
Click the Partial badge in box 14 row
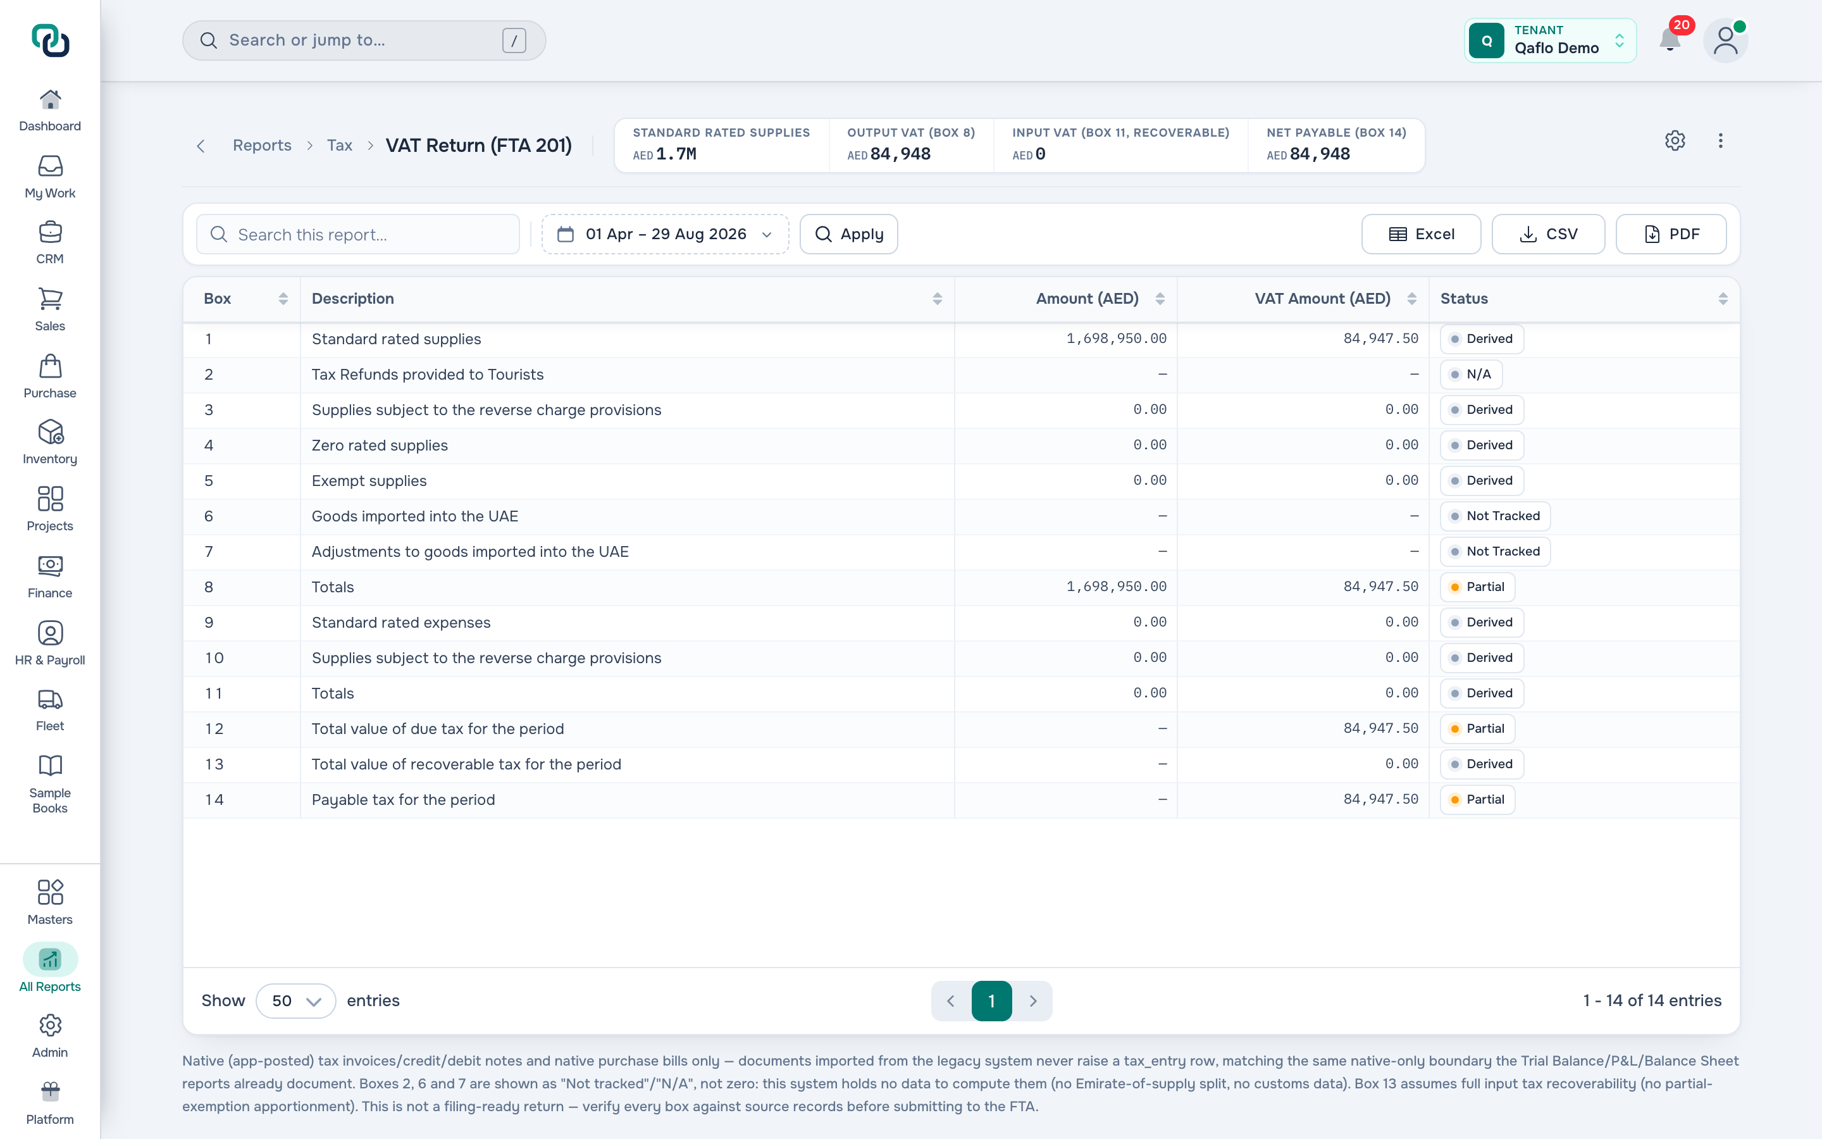(1477, 799)
